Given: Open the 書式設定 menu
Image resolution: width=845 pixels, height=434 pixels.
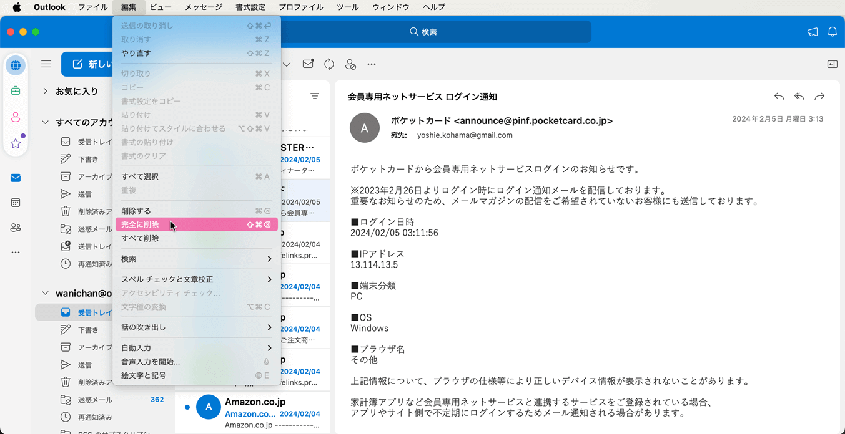Looking at the screenshot, I should point(250,7).
